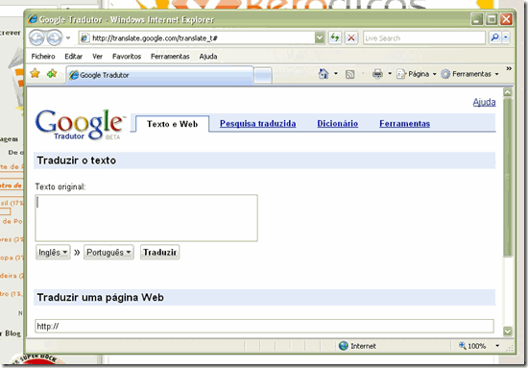Click the Print icon

coord(377,74)
